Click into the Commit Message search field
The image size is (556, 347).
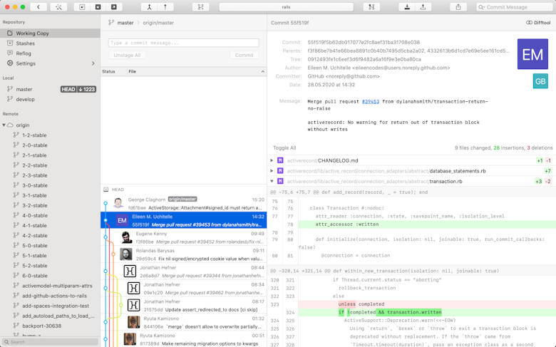coord(514,7)
